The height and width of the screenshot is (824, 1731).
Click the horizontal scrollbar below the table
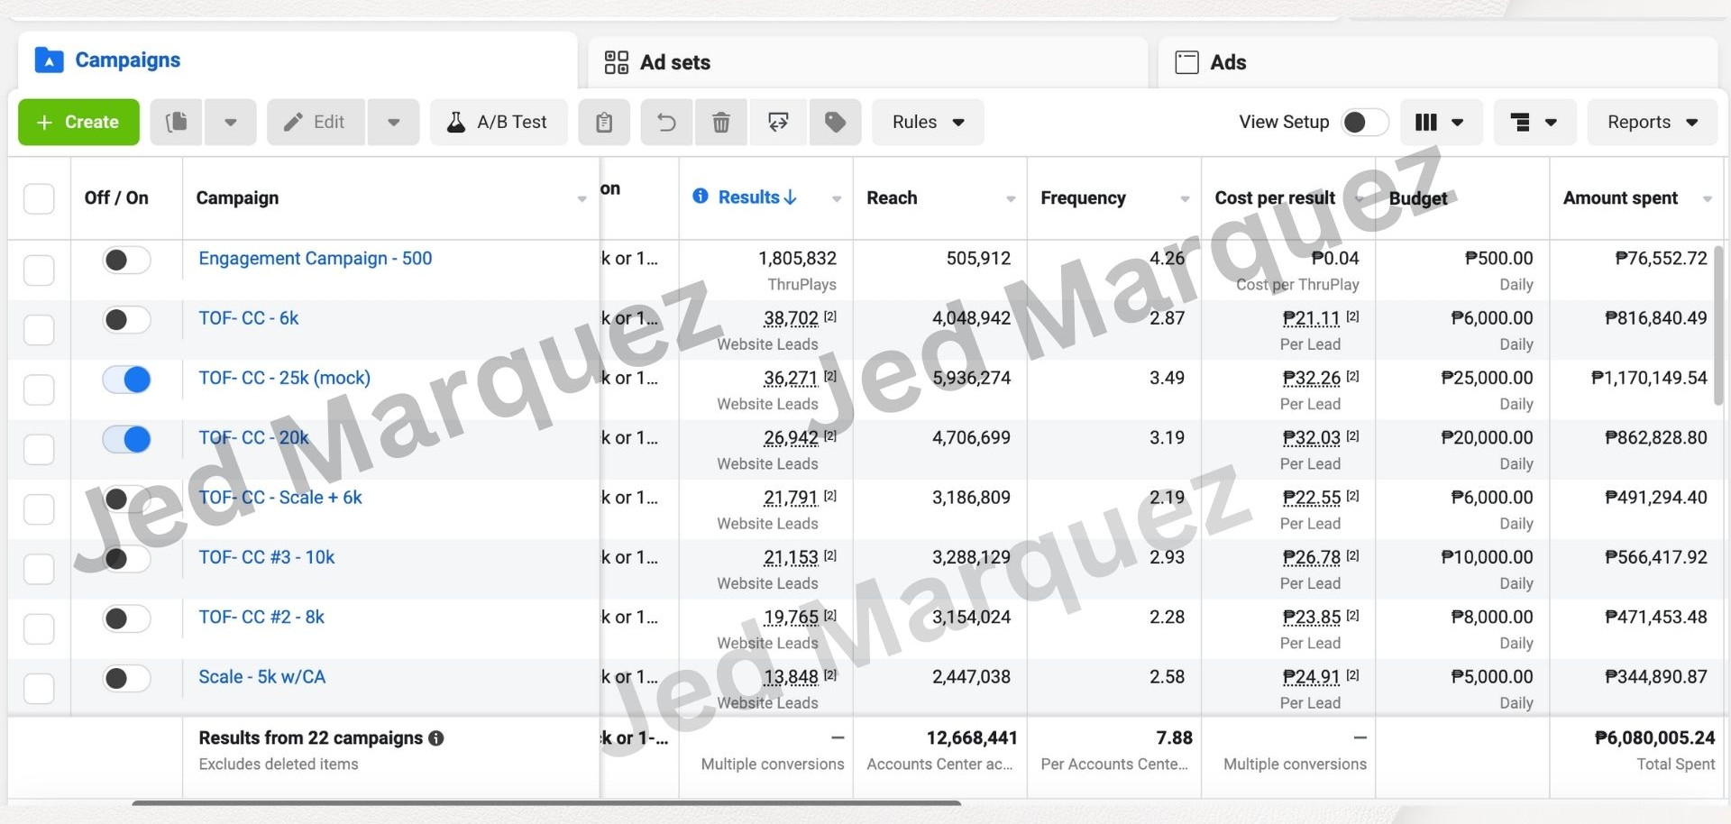(545, 802)
